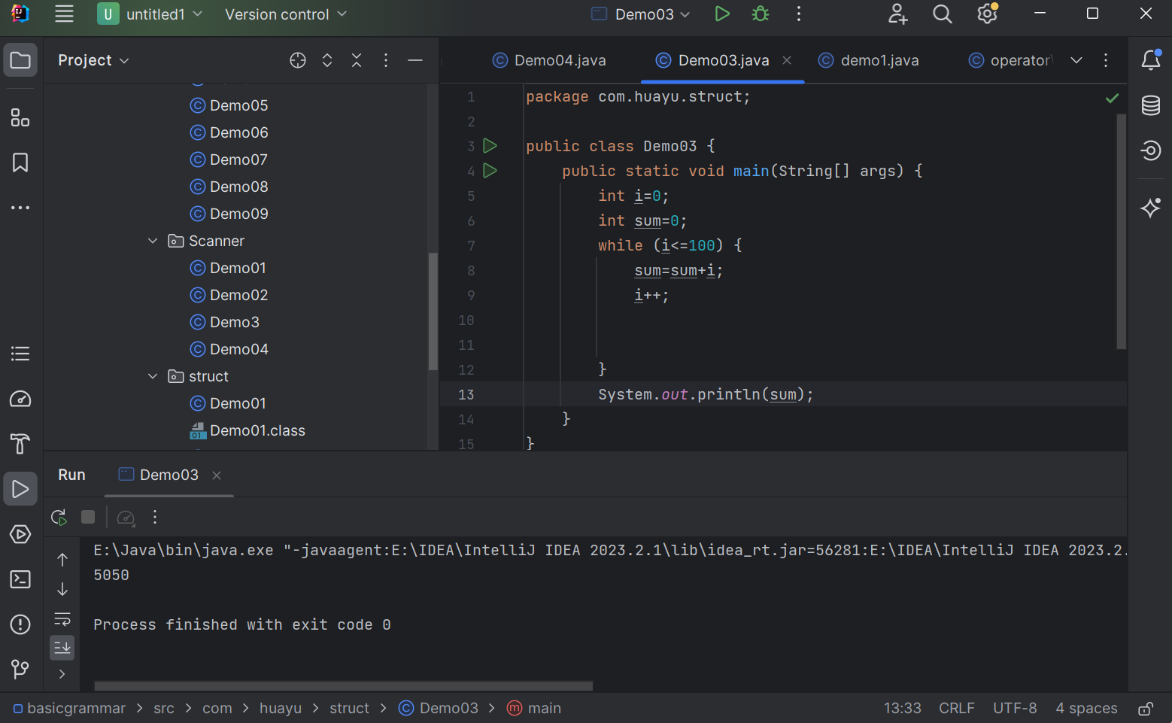Start debugging with the bug icon

[x=761, y=14]
